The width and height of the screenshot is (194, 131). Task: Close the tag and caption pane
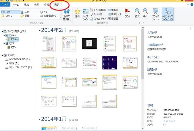[x=191, y=29]
